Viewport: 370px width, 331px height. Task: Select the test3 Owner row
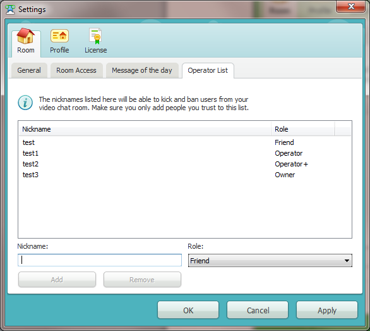coord(185,175)
